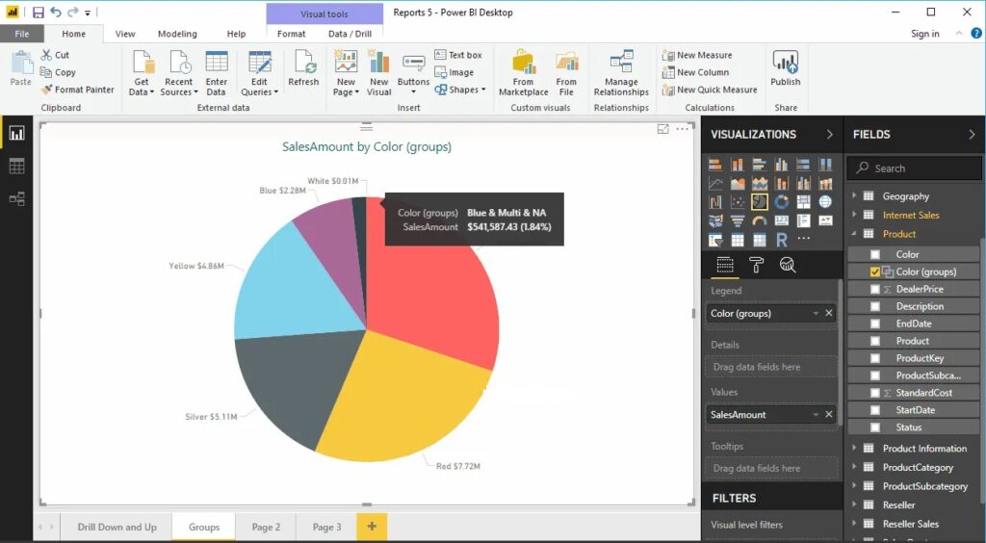Check the Color field checkbox
This screenshot has width=986, height=543.
point(874,254)
